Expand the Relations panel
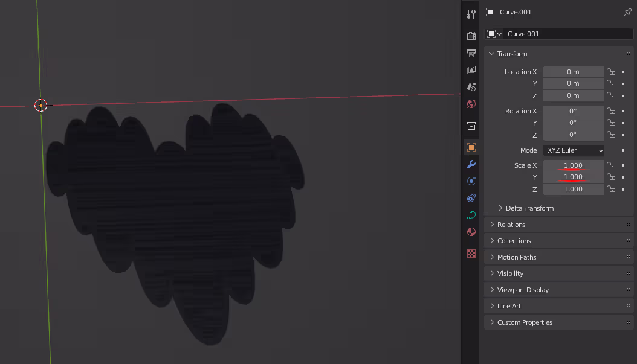The width and height of the screenshot is (637, 364). (x=511, y=225)
